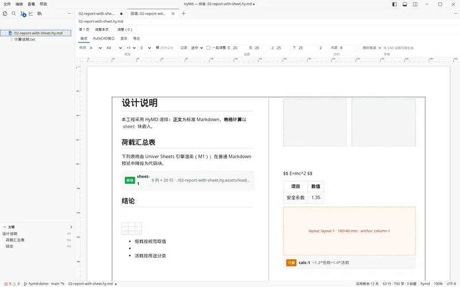This screenshot has height=287, width=460.
Task: Click the 02-report-with-sheet.hy.md breadcrumb
Action: click(x=101, y=21)
